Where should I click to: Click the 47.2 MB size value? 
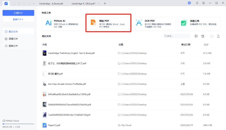click(x=207, y=53)
